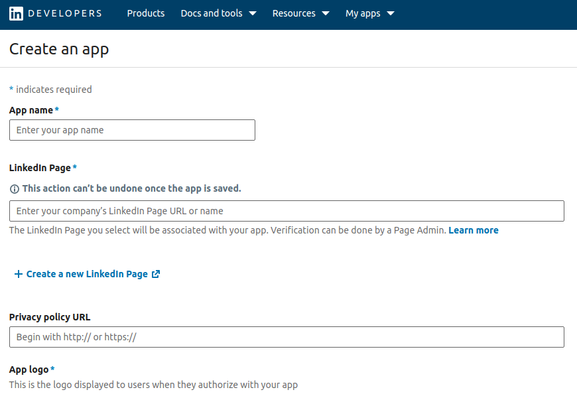Expand the My apps dropdown arrow
Viewport: 577px width, 400px height.
pos(391,14)
